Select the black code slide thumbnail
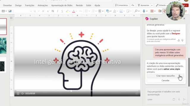Image resolution: width=190 pixels, height=106 pixels. pyautogui.click(x=3, y=65)
